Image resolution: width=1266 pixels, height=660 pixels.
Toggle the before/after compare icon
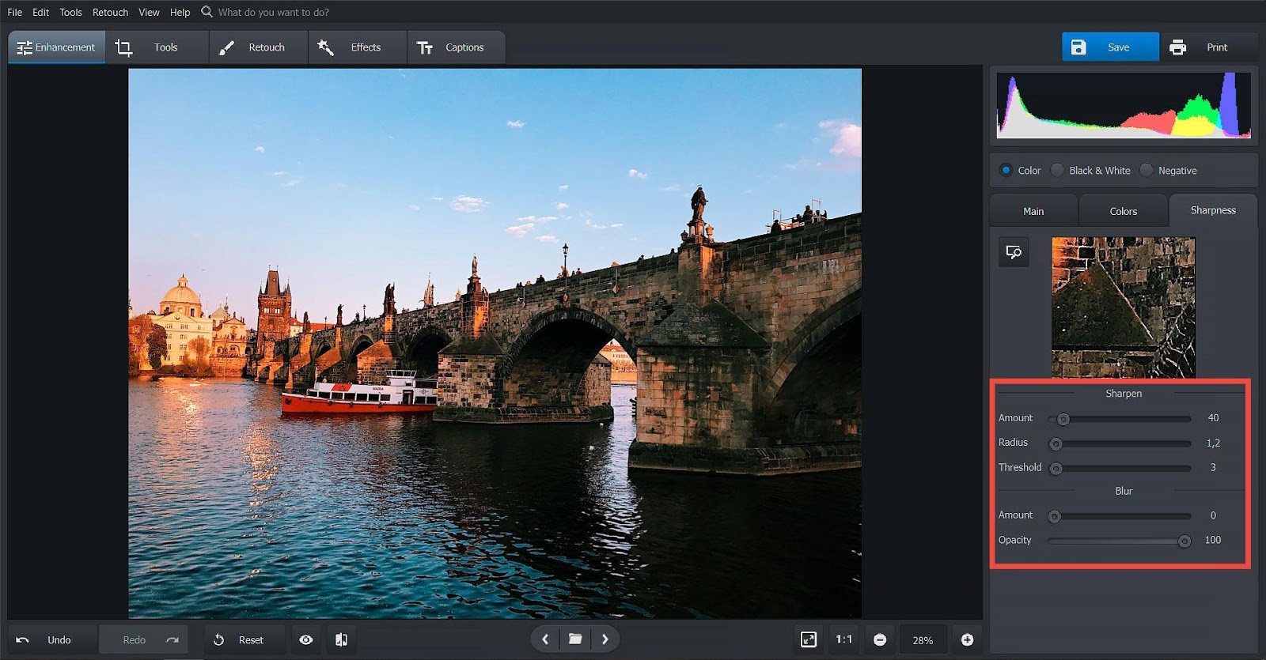pos(341,639)
